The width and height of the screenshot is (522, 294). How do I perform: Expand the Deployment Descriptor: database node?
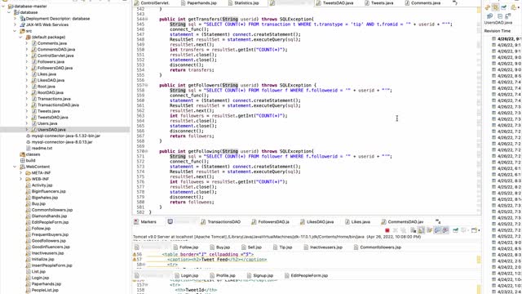[15, 19]
